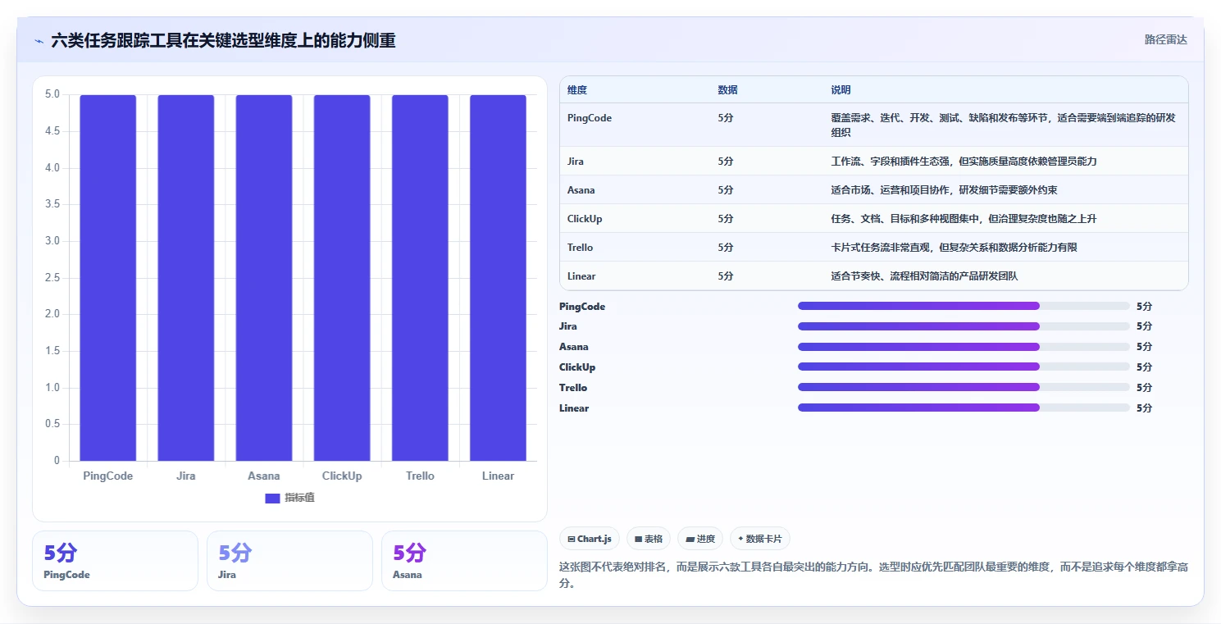Viewport: 1221px width, 624px height.
Task: Click the PingCode label above progress bars
Action: (582, 307)
